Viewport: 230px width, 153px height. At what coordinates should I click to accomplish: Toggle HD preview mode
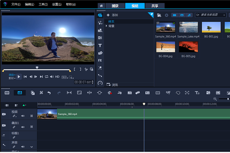[57, 76]
